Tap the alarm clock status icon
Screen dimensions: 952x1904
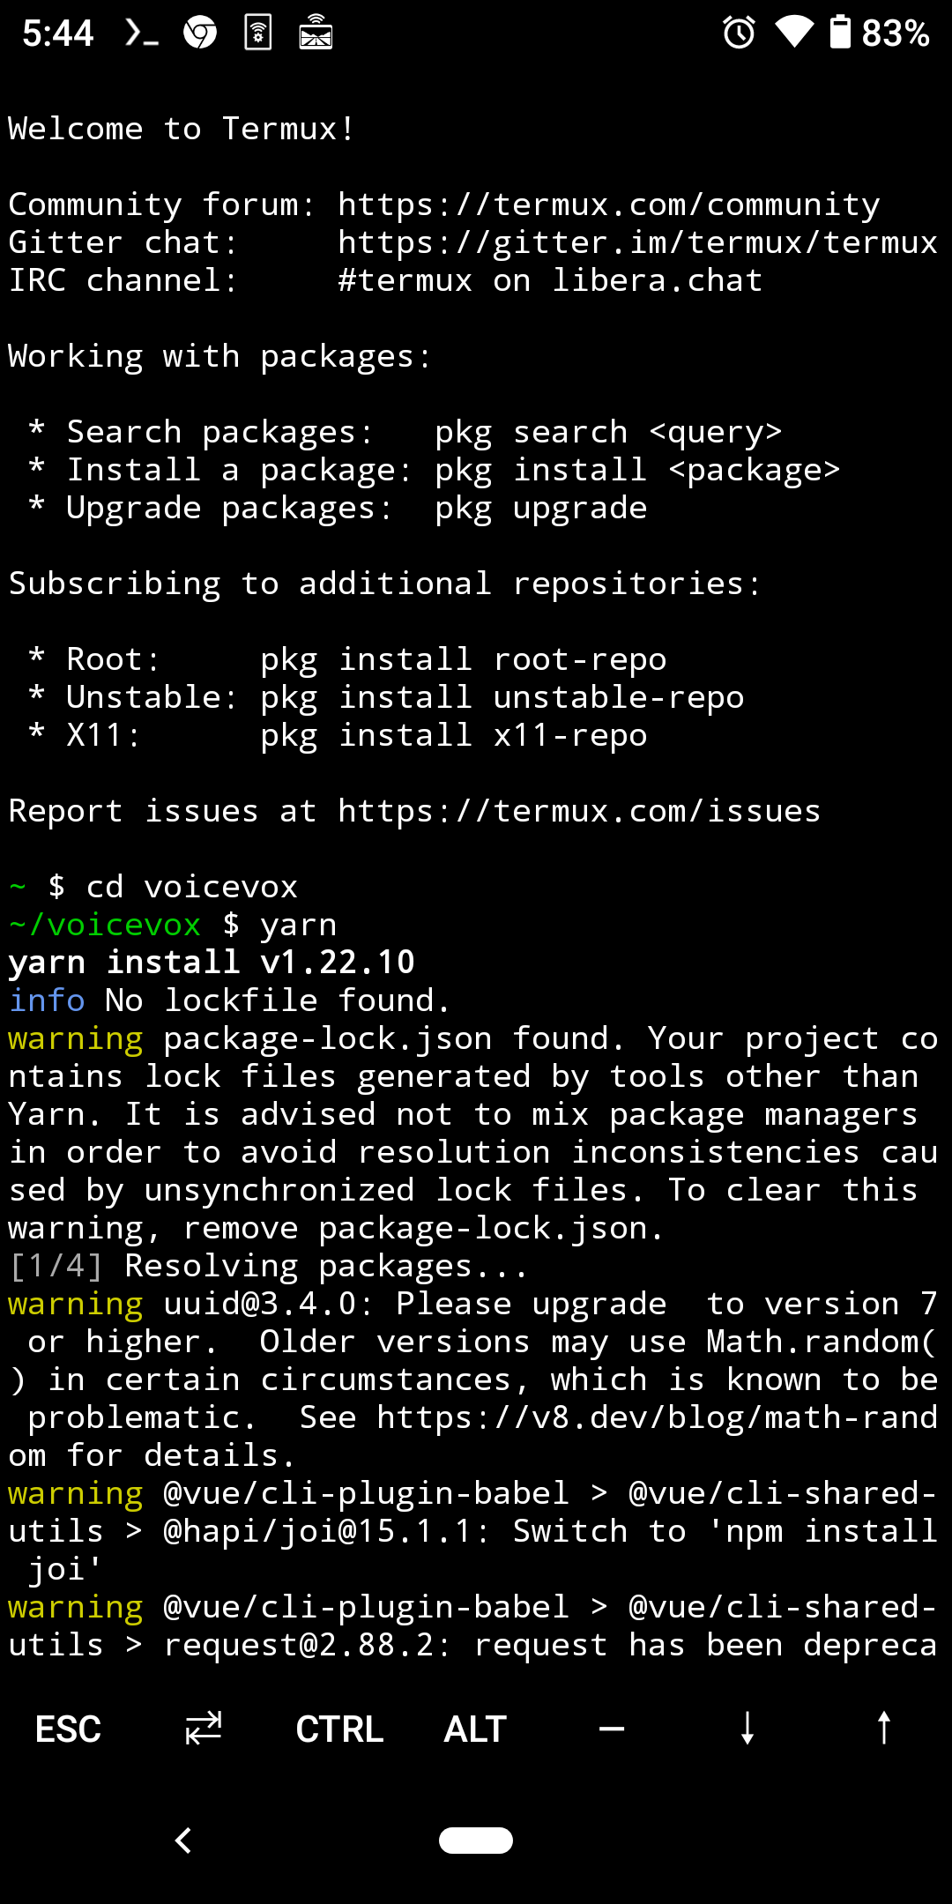point(739,33)
